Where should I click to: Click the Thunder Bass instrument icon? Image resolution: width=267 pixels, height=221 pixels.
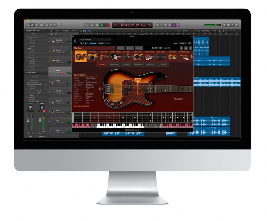184,57
